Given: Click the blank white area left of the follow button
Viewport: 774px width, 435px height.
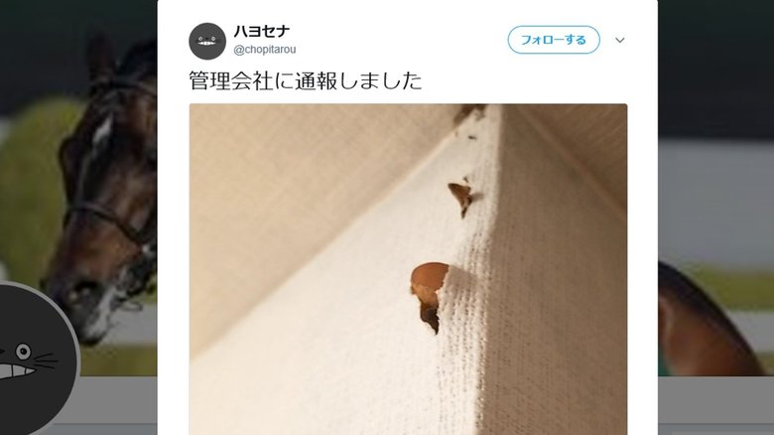Looking at the screenshot, I should (400, 40).
